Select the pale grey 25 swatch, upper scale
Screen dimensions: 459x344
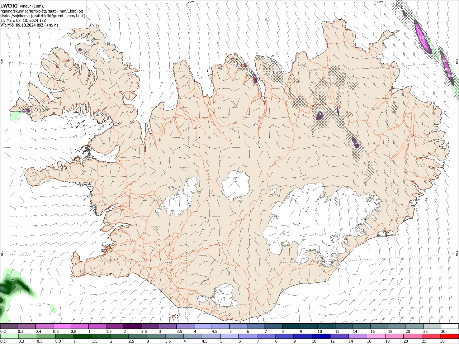point(432,326)
